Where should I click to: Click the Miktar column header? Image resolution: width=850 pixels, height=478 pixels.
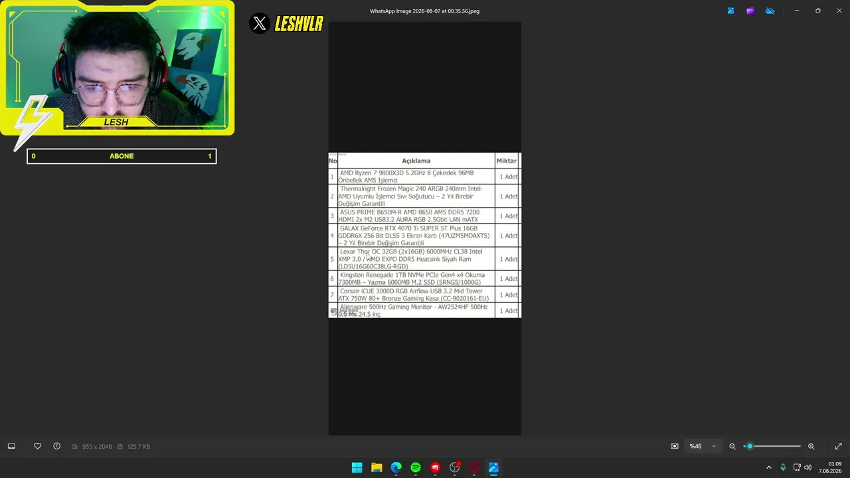coord(507,161)
